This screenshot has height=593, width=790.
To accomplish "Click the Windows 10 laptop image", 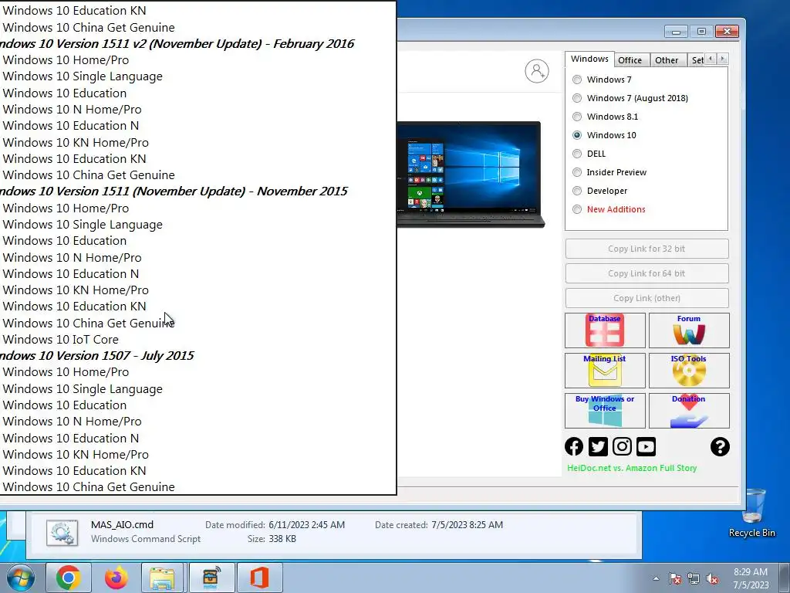I will click(x=471, y=175).
